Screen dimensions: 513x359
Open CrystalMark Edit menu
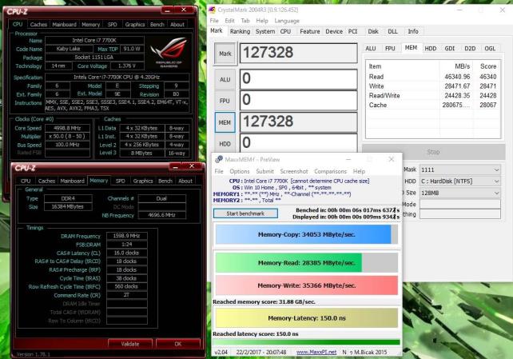coord(229,21)
